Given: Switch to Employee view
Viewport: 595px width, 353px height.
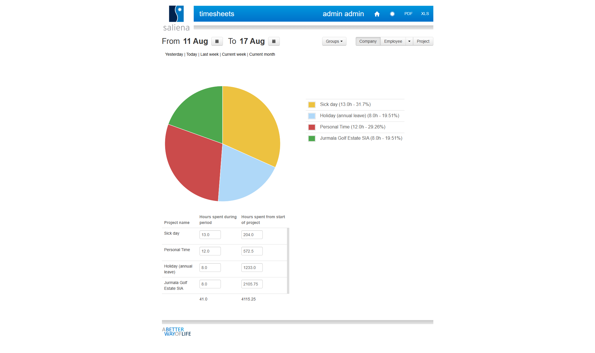Looking at the screenshot, I should (393, 41).
